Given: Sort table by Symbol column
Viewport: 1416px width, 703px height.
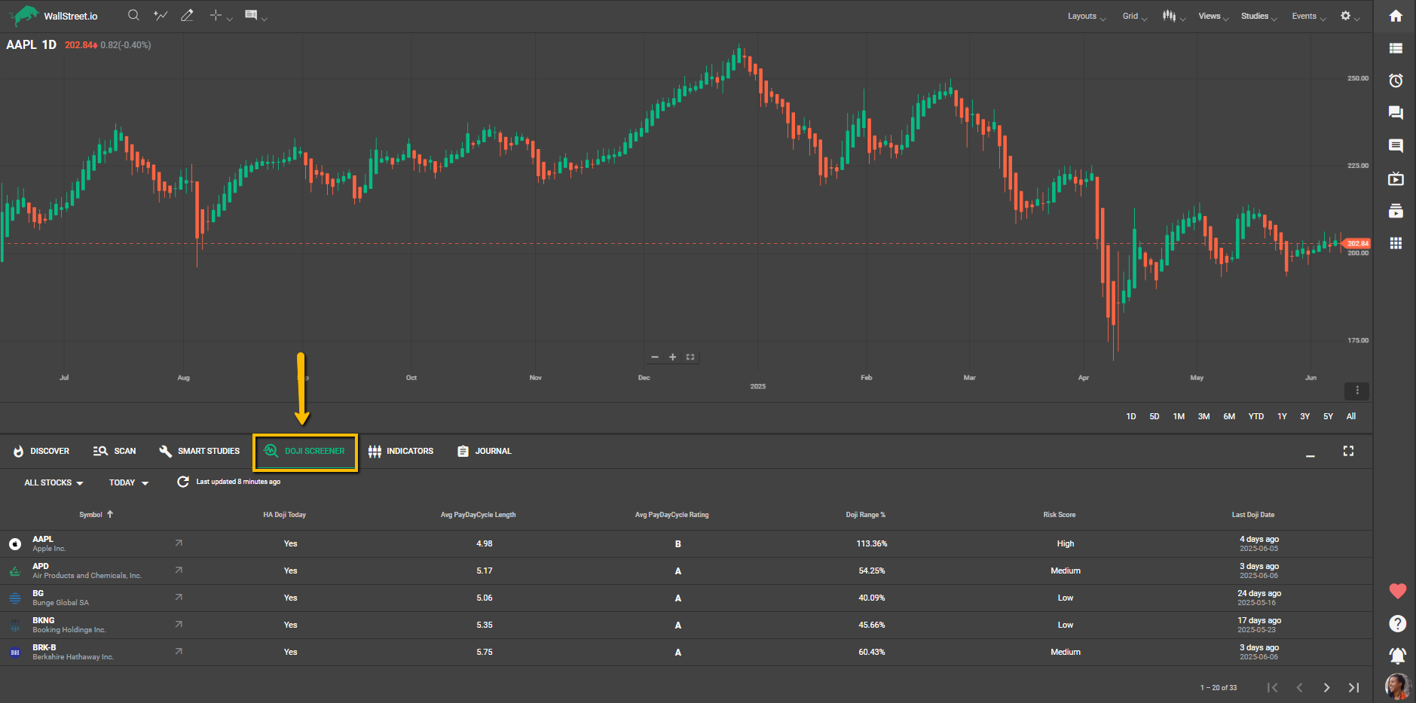Looking at the screenshot, I should pos(96,515).
